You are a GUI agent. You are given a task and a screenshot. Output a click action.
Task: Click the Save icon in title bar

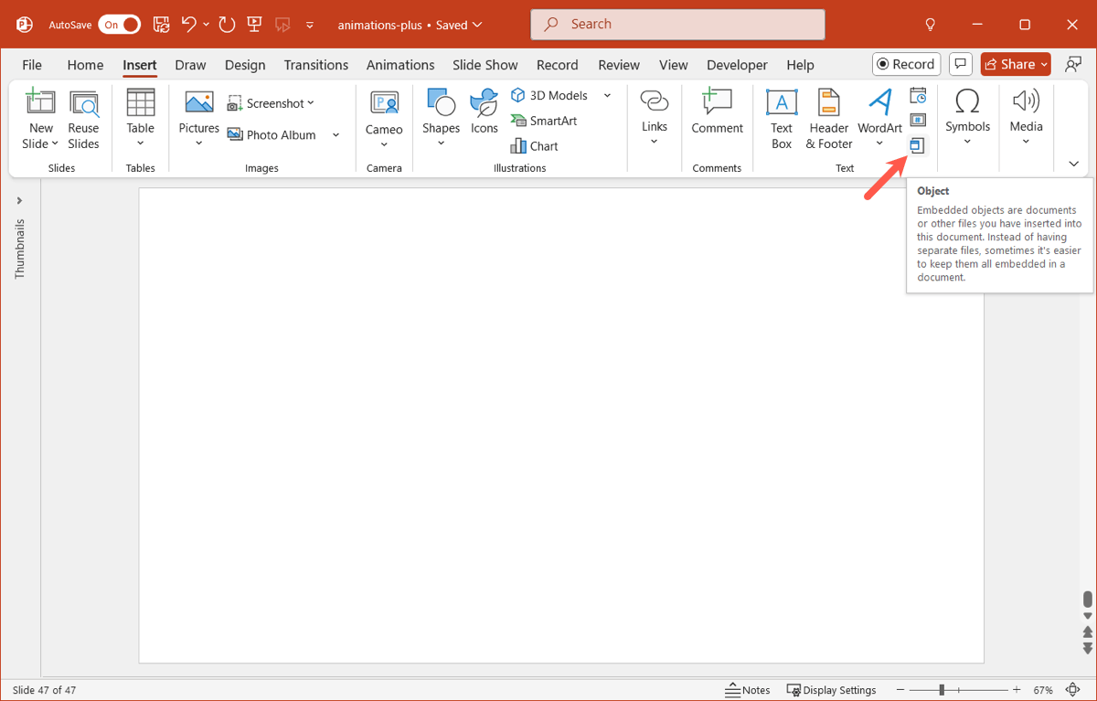click(x=161, y=25)
